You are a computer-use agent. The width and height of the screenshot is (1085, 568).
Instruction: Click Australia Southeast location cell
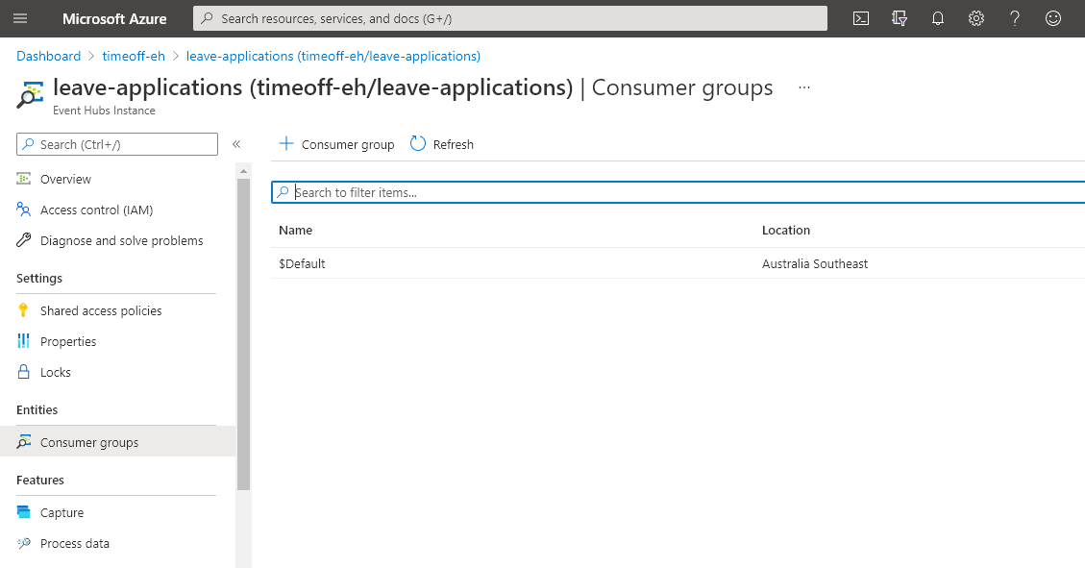point(814,263)
